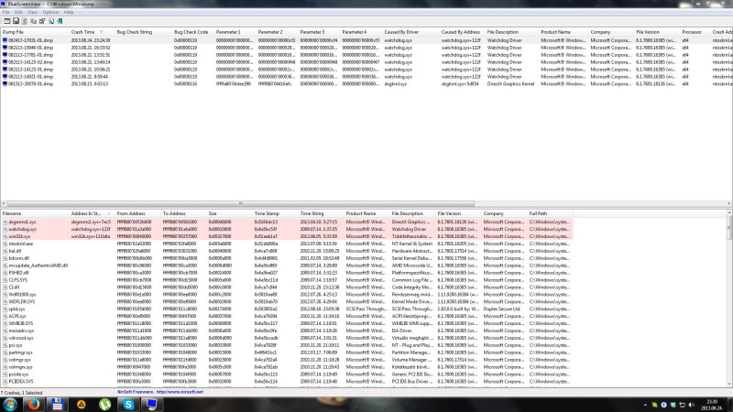Image resolution: width=733 pixels, height=412 pixels.
Task: Select dump file 082113-17781-01.dmp
Action: [30, 55]
